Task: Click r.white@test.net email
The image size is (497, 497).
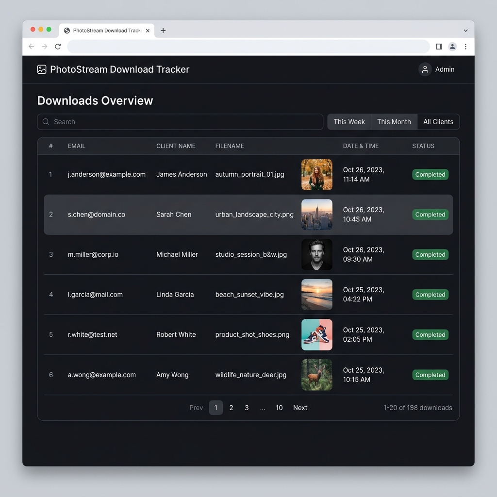Action: click(x=92, y=335)
